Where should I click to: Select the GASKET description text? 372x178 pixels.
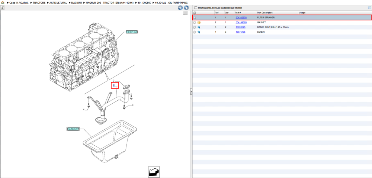pos(261,22)
